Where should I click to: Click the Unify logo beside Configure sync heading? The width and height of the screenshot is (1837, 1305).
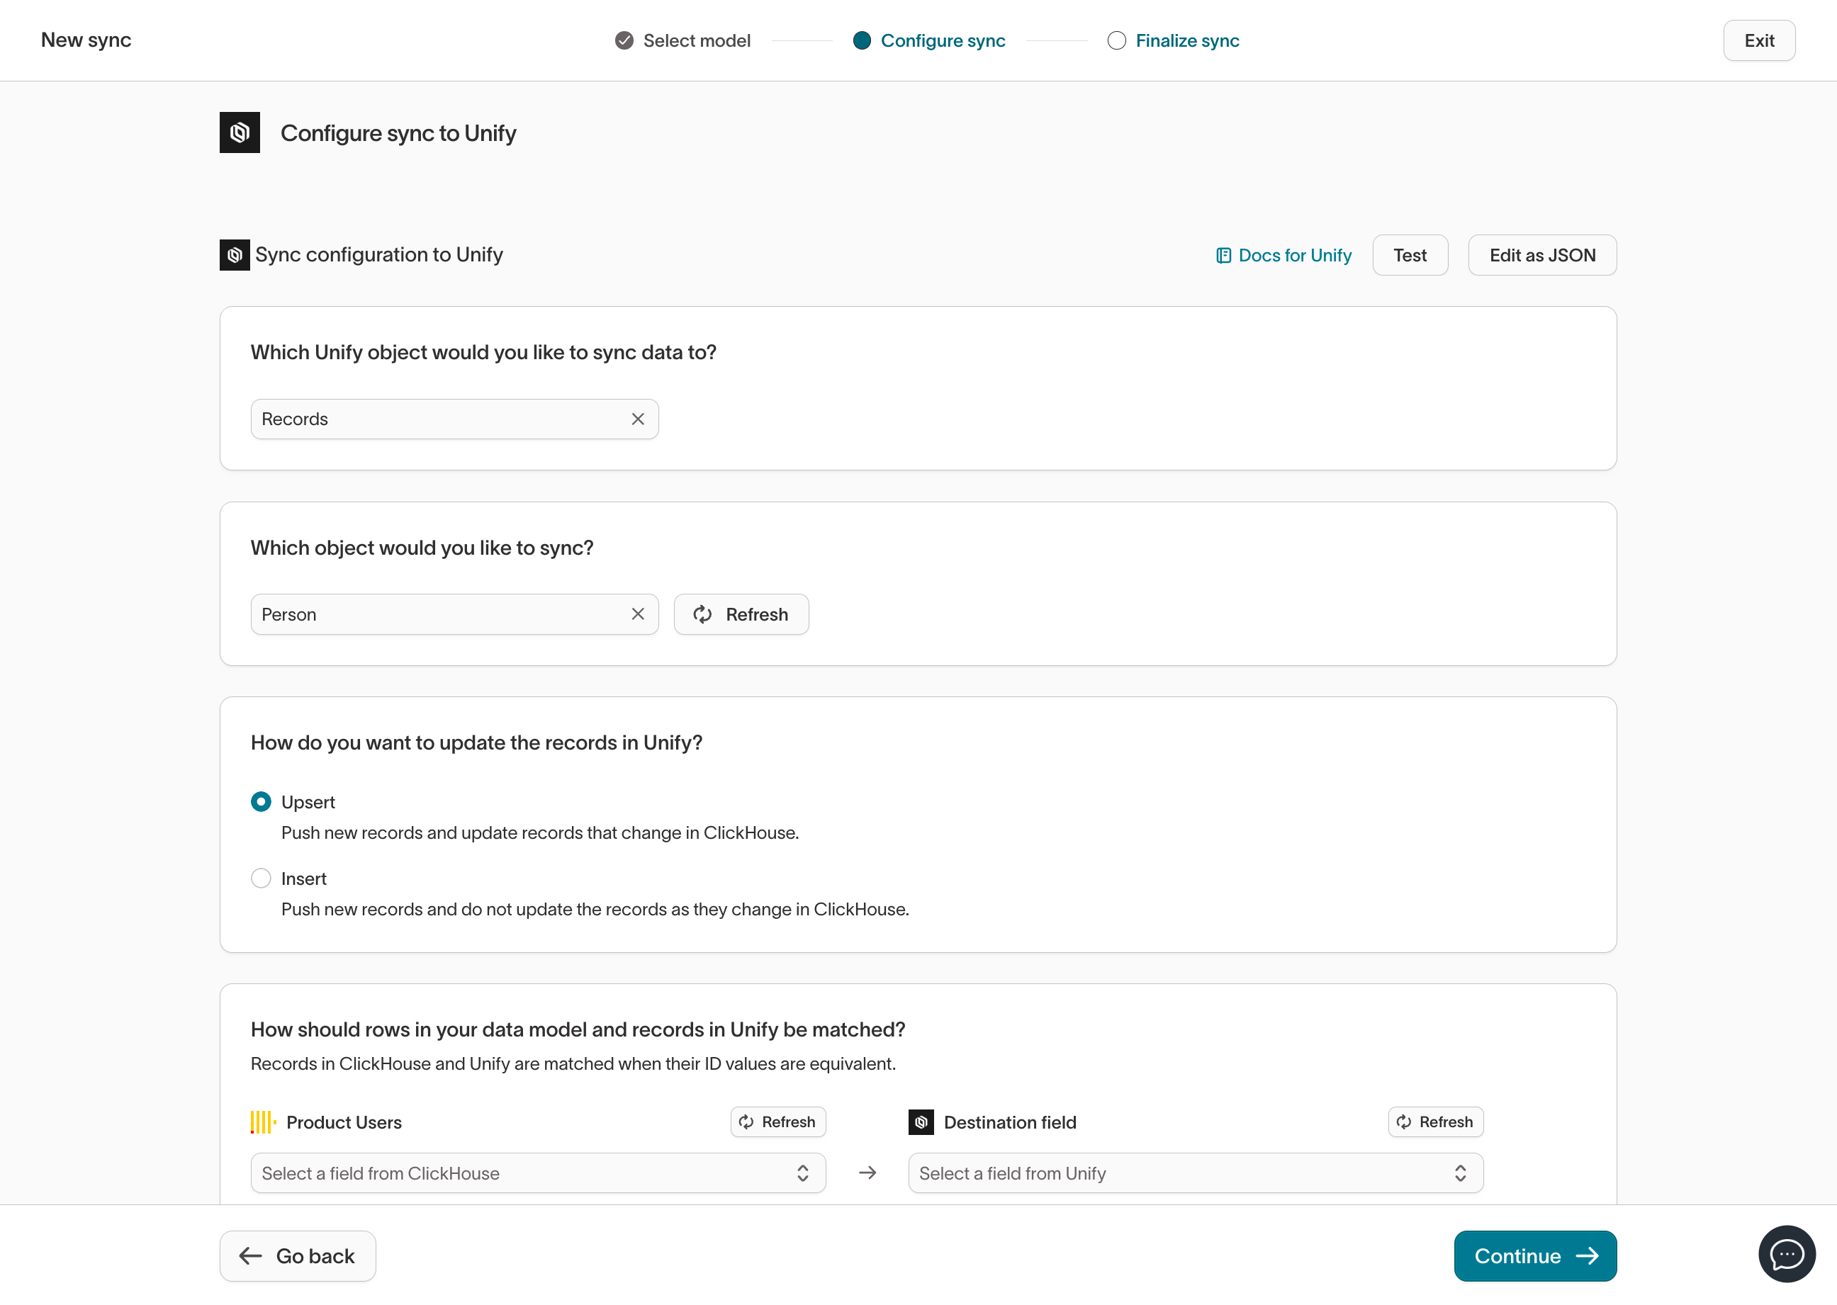pyautogui.click(x=240, y=132)
